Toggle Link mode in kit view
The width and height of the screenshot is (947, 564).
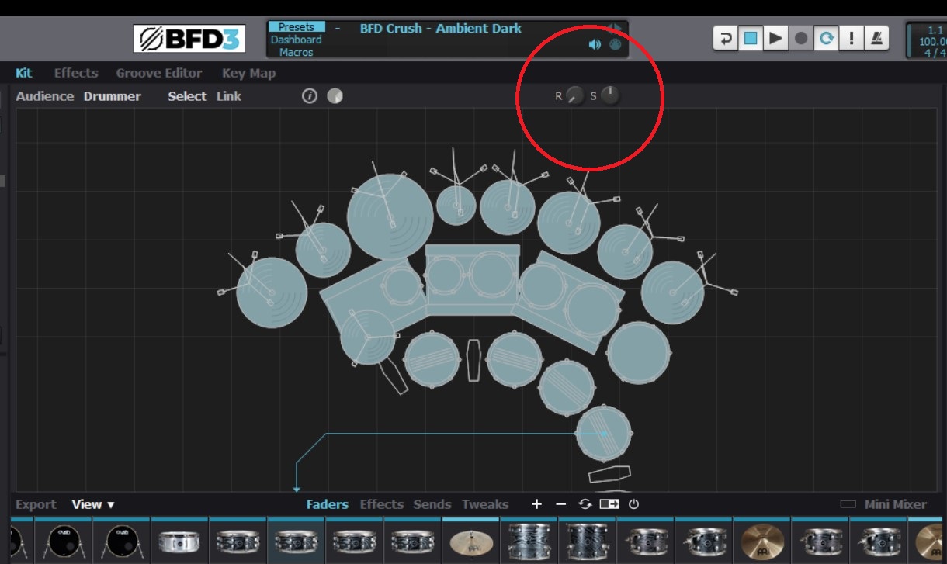point(229,96)
